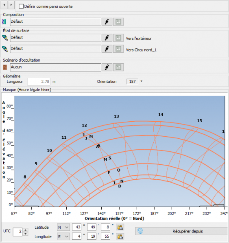The height and width of the screenshot is (243, 229).
Task: Edit the Scénario d'occultation with pencil icon
Action: pos(107,67)
